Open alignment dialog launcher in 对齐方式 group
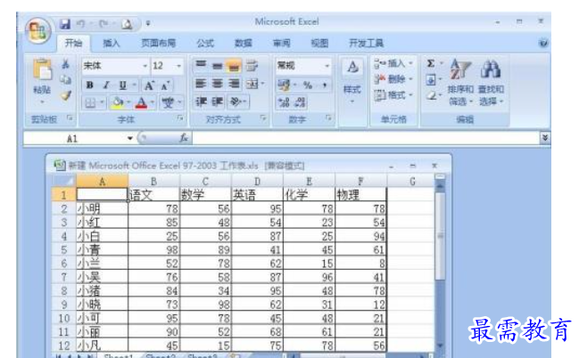The width and height of the screenshot is (579, 358). click(x=263, y=118)
